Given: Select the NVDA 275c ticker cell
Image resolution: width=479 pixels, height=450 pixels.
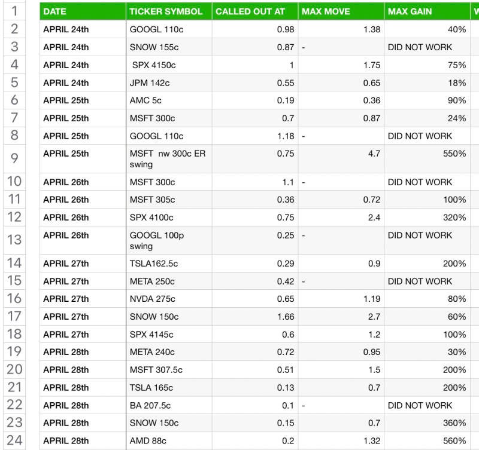Looking at the screenshot, I should point(169,299).
